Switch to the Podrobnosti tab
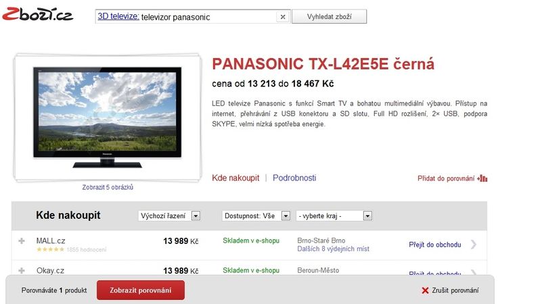The width and height of the screenshot is (540, 304). [x=294, y=178]
